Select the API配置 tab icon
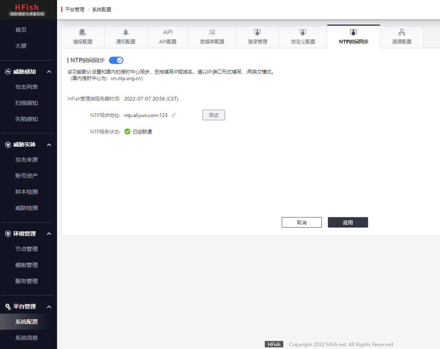The height and width of the screenshot is (349, 440). 168,32
